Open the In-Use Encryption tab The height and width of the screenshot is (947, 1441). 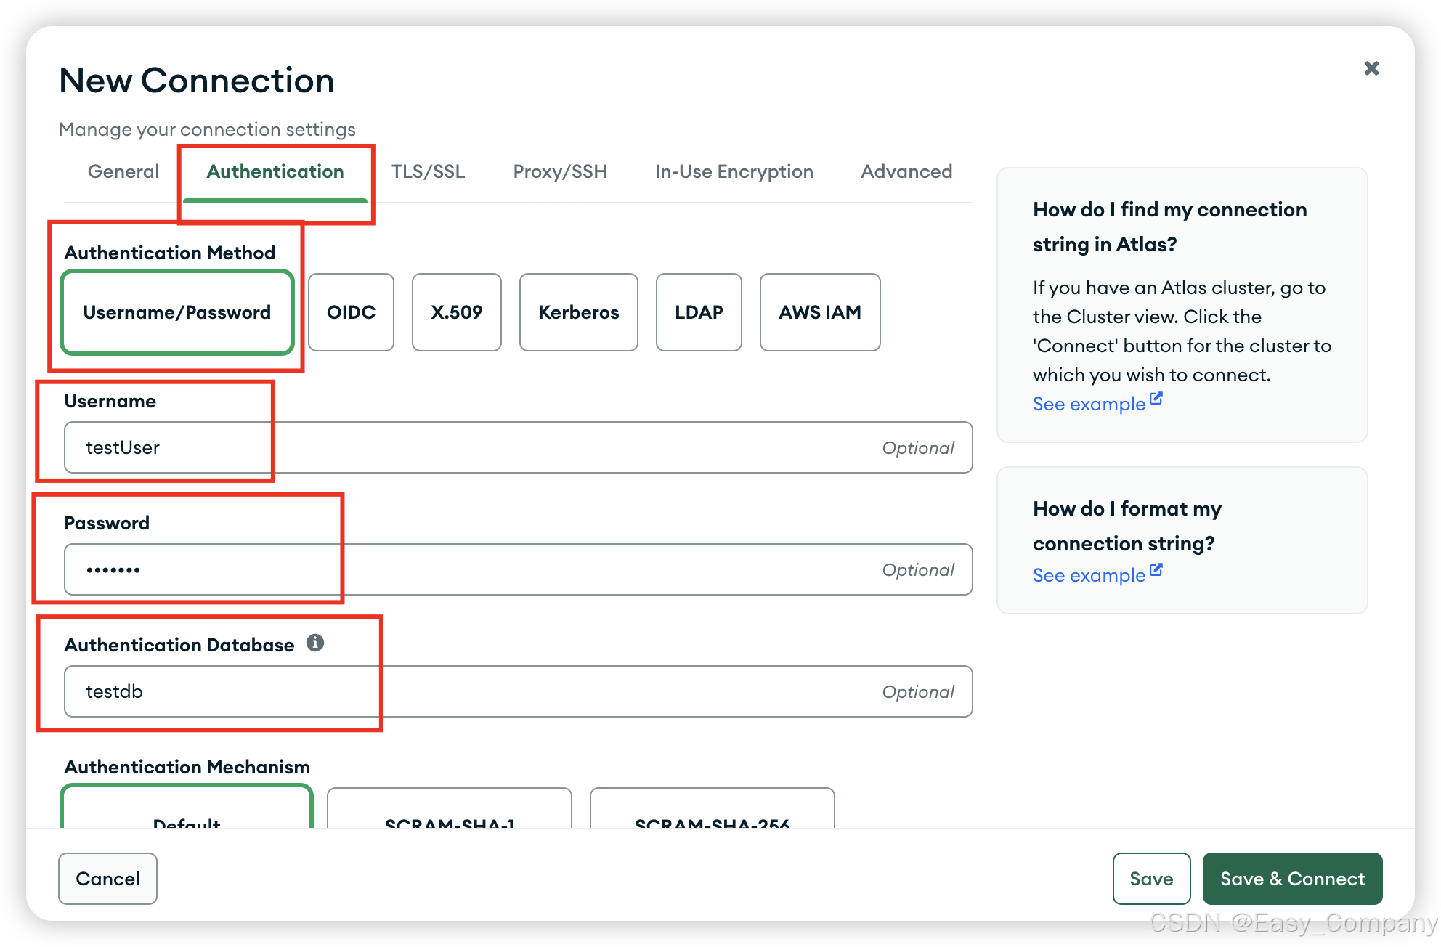click(x=734, y=172)
